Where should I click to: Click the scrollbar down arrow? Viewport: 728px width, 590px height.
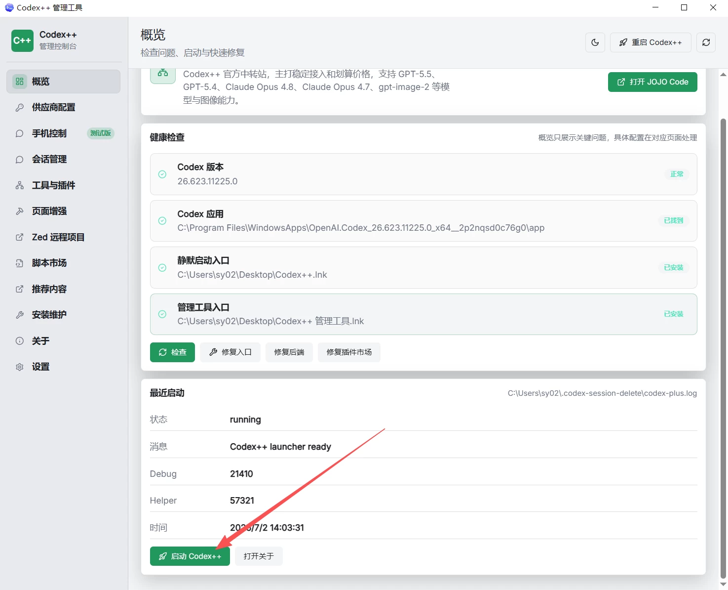point(723,585)
